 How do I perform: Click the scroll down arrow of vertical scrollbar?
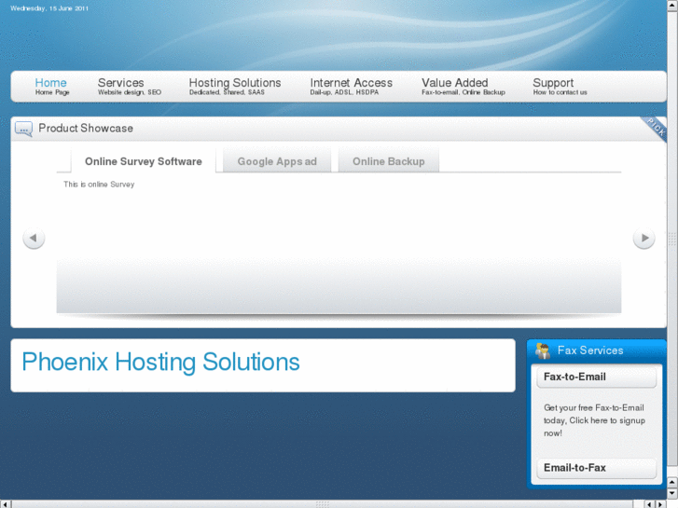coord(672,492)
